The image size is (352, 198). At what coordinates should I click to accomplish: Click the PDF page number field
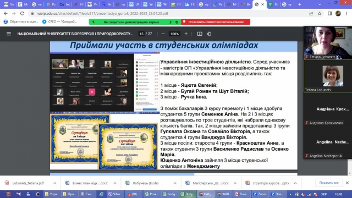click(x=141, y=34)
